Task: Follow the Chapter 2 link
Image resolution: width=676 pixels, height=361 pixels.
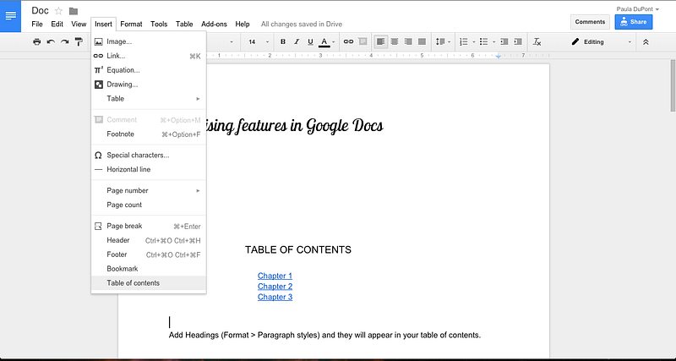Action: click(x=275, y=287)
